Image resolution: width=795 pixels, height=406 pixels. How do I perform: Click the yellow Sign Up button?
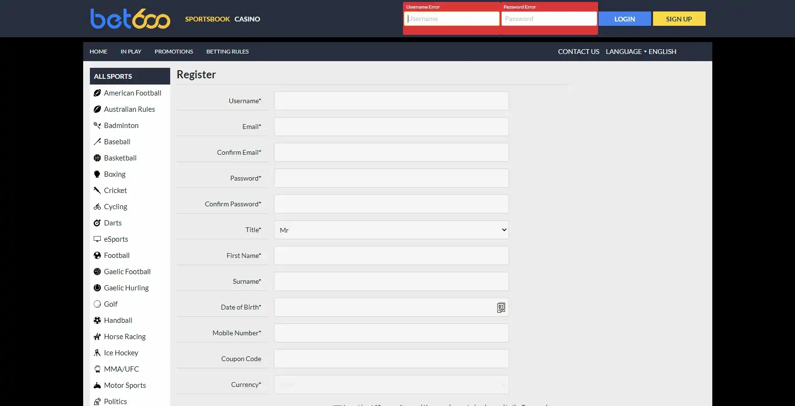(679, 19)
